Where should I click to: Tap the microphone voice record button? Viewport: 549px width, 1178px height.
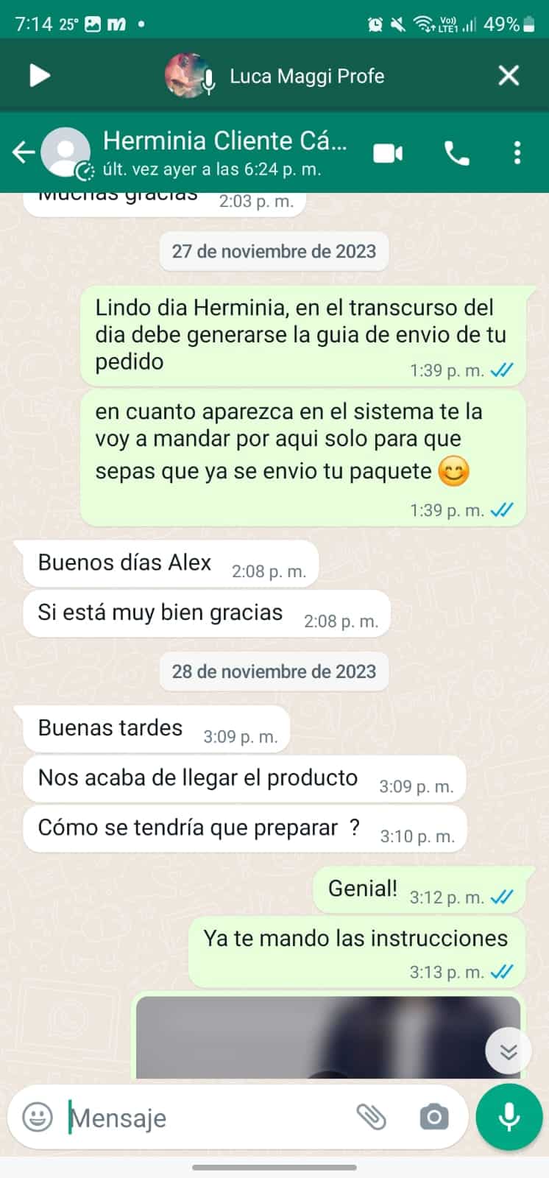click(x=509, y=1117)
